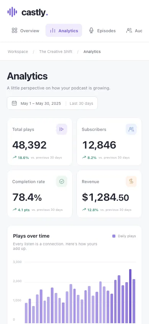Open the Episodes tab
This screenshot has height=324, width=149.
(x=102, y=31)
